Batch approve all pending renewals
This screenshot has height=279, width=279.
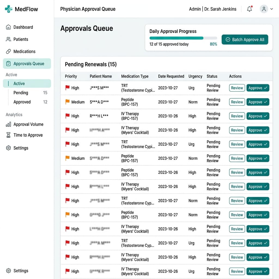[245, 40]
